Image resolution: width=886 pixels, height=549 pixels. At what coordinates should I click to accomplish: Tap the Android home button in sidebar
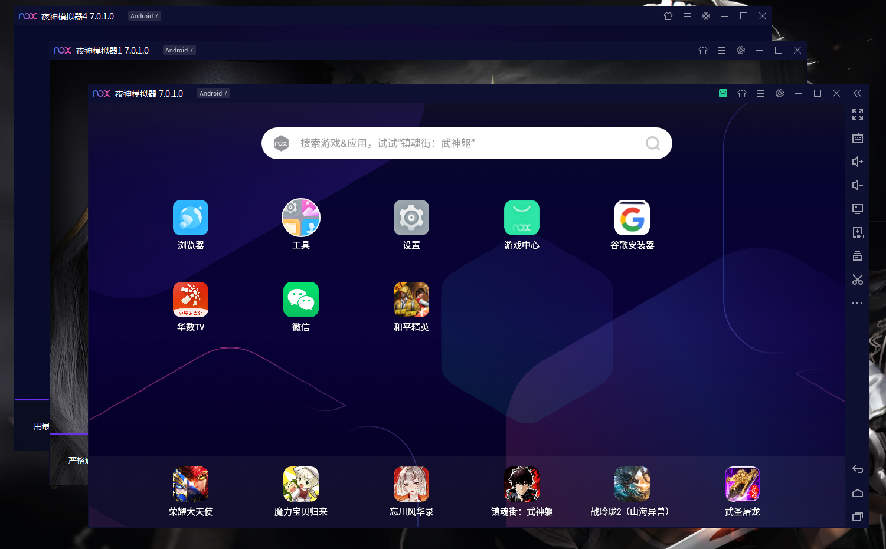858,493
